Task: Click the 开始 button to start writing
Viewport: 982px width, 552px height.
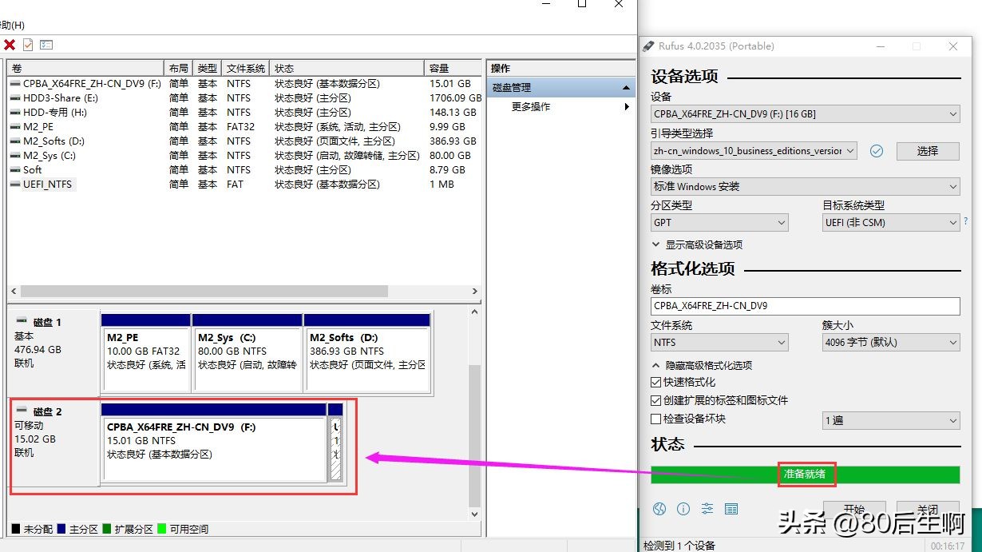Action: (x=854, y=509)
